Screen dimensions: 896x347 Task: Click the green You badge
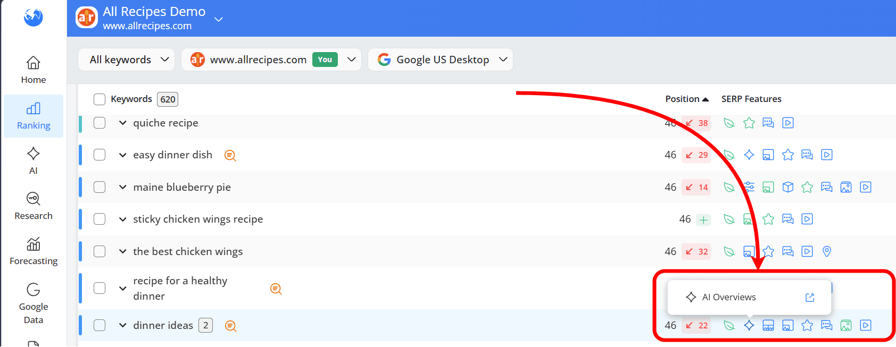tap(325, 60)
